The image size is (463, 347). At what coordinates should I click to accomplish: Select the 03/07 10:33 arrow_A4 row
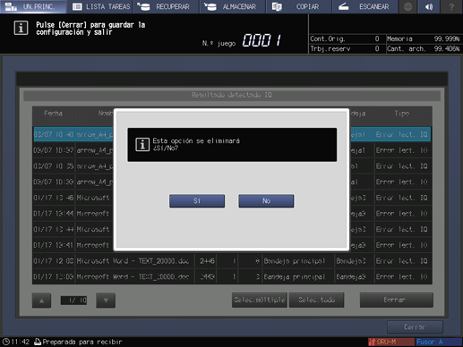click(x=232, y=182)
